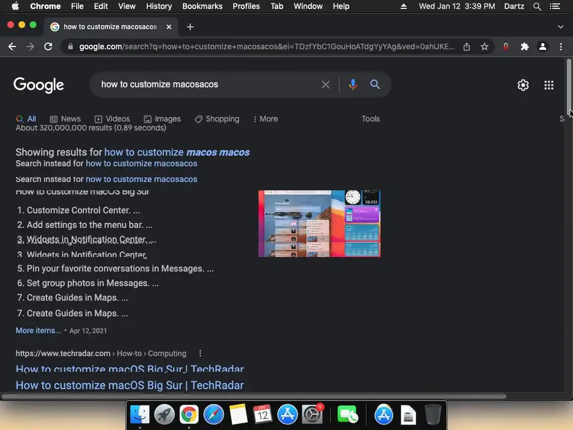Viewport: 573px width, 430px height.
Task: Open Trash from the Dock
Action: tap(433, 415)
